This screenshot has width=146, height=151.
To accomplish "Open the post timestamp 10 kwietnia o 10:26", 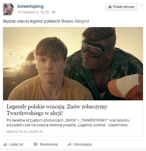I will pos(33,12).
